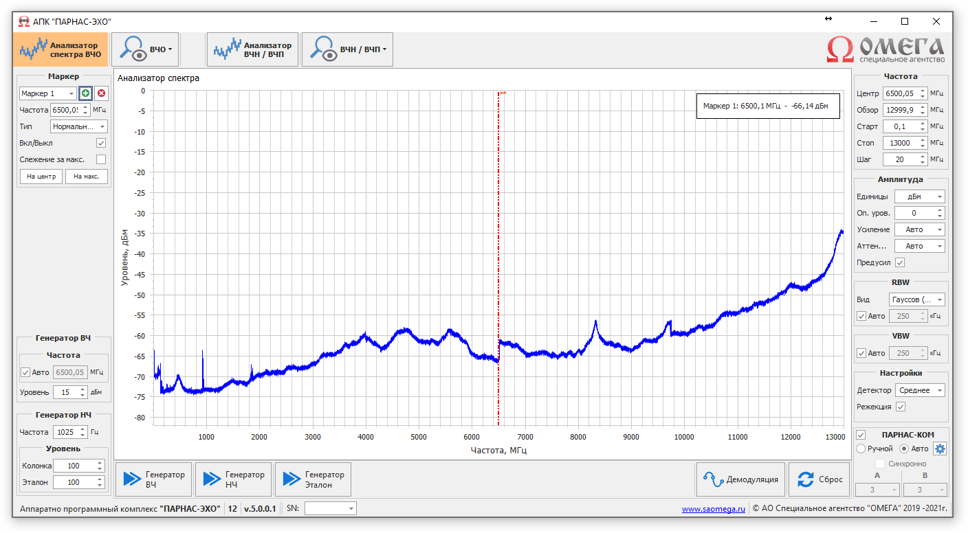Image resolution: width=968 pixels, height=533 pixels.
Task: Toggle RBW Авто checkbox
Action: tap(861, 316)
